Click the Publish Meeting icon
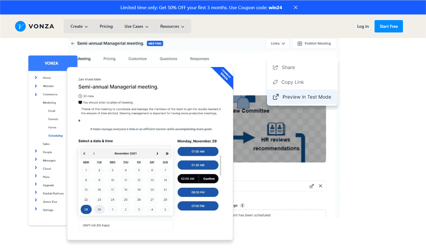 coord(300,43)
